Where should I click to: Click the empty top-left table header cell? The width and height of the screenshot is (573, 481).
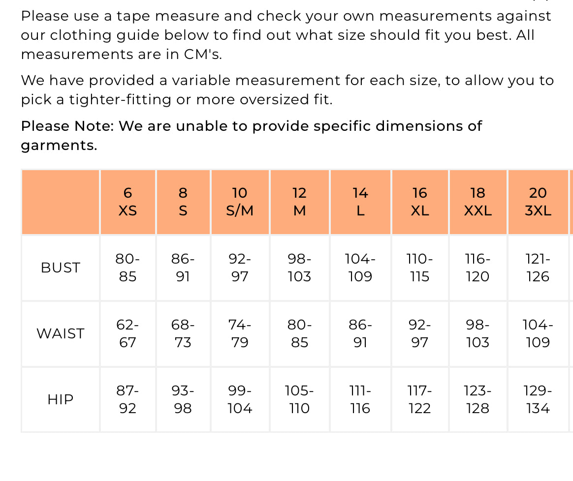click(60, 202)
